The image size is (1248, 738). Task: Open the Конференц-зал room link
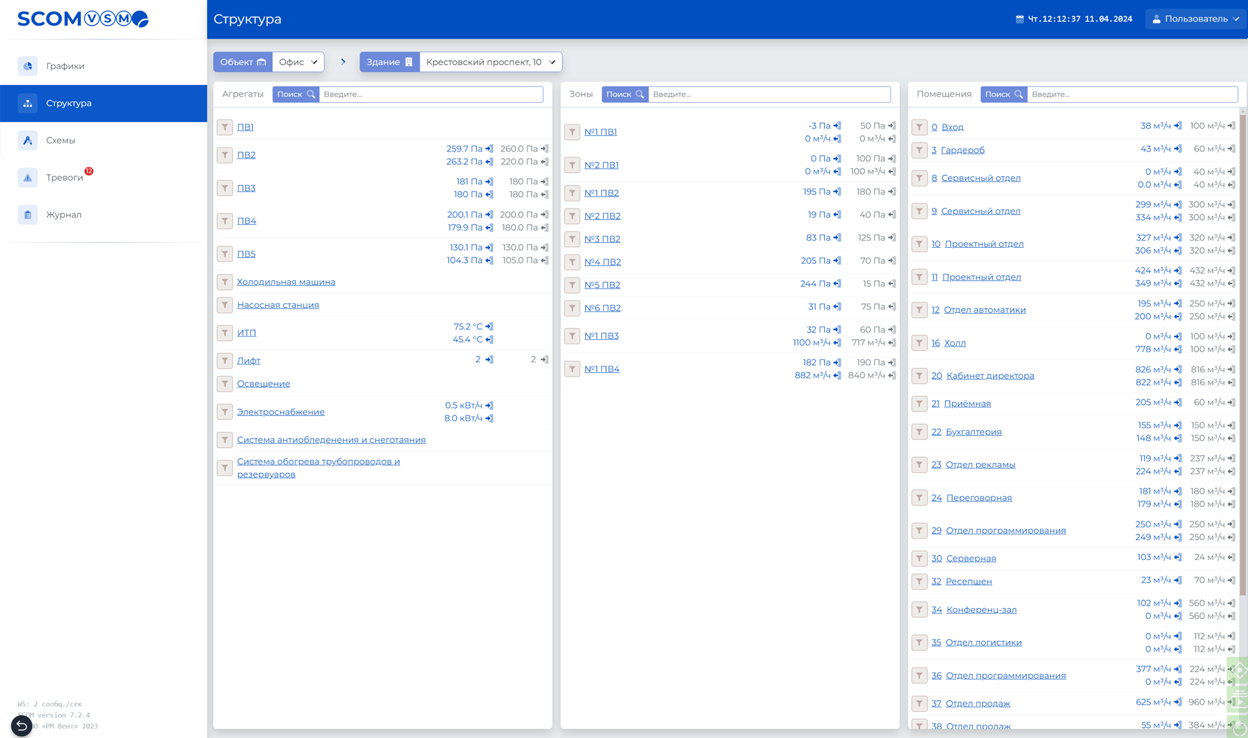(x=981, y=609)
